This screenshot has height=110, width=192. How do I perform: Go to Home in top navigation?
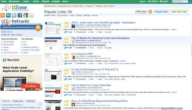click(4, 1)
